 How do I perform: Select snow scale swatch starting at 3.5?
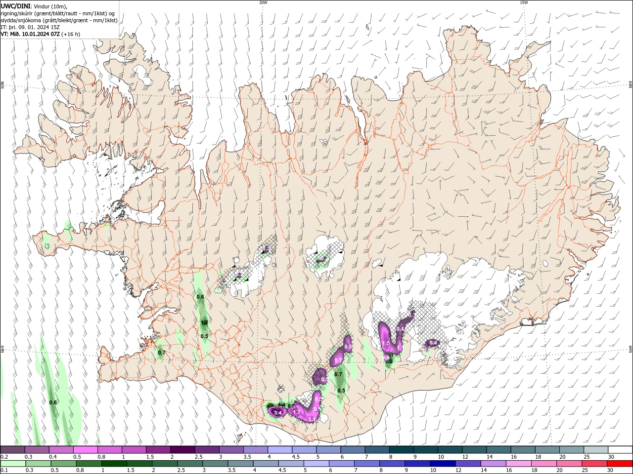(x=255, y=450)
